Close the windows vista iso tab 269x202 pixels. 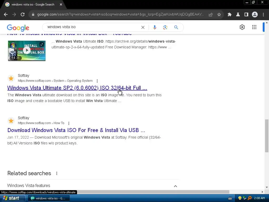(61, 4)
